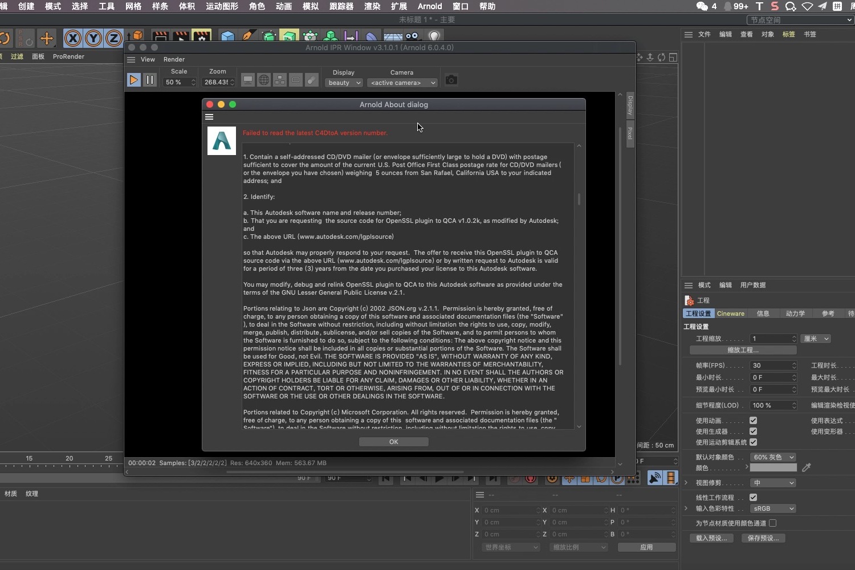Open the 节点空间 dropdown
The image size is (855, 570).
[800, 20]
